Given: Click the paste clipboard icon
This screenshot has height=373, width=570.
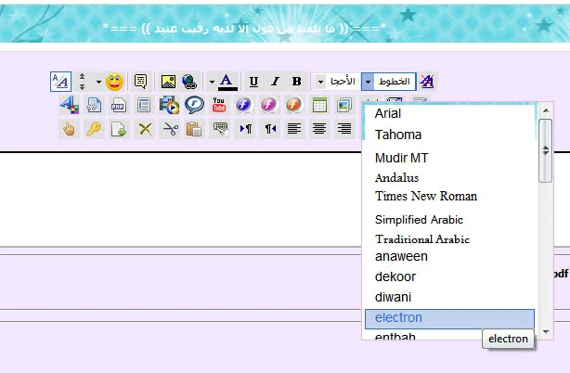Looking at the screenshot, I should [194, 129].
